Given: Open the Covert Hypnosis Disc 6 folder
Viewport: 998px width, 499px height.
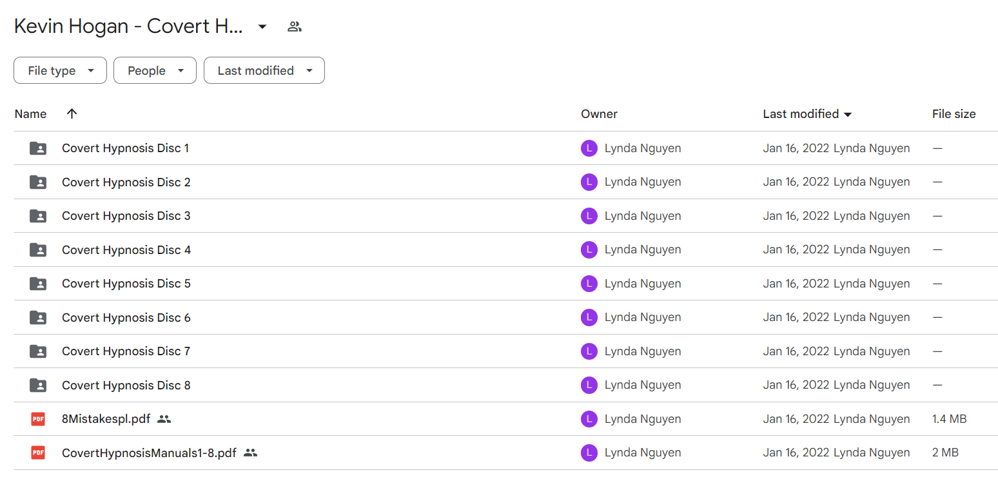Looking at the screenshot, I should [x=126, y=317].
